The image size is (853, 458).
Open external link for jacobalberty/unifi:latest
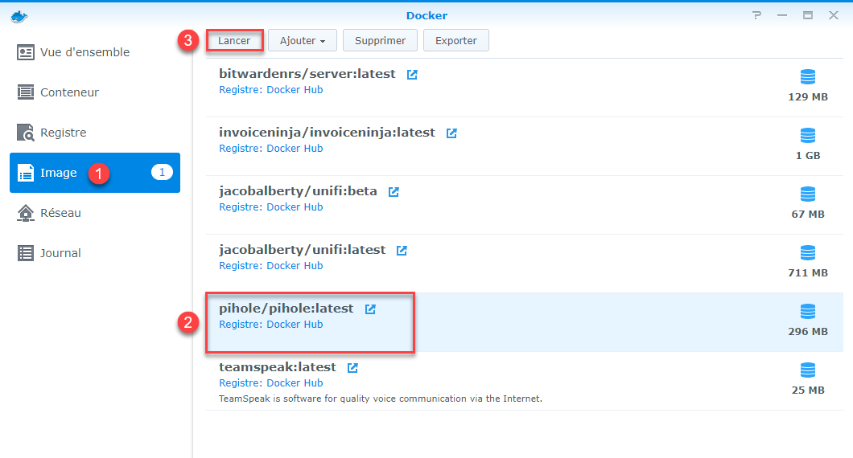(402, 251)
